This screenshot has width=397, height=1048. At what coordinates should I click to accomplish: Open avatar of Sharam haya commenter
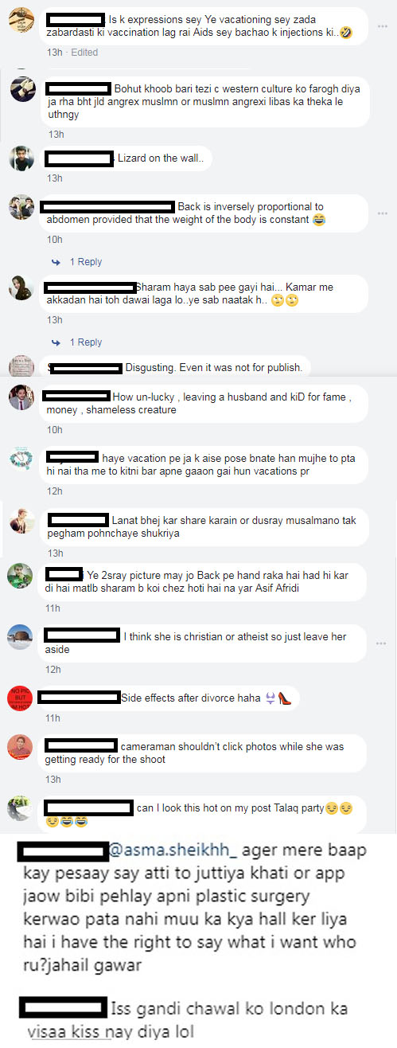click(x=21, y=287)
